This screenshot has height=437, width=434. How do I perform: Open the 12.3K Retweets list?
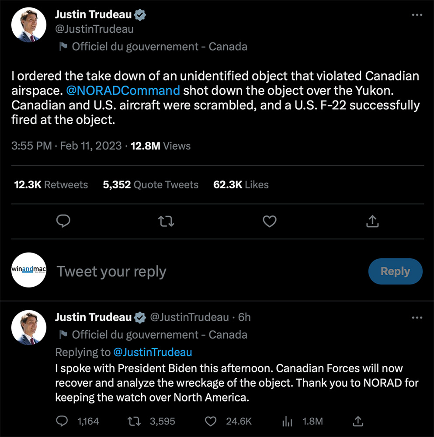tap(51, 185)
